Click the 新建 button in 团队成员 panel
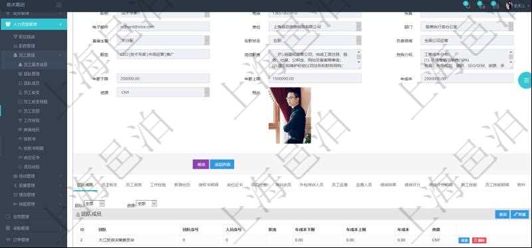This screenshot has height=248, width=532. pos(519,214)
